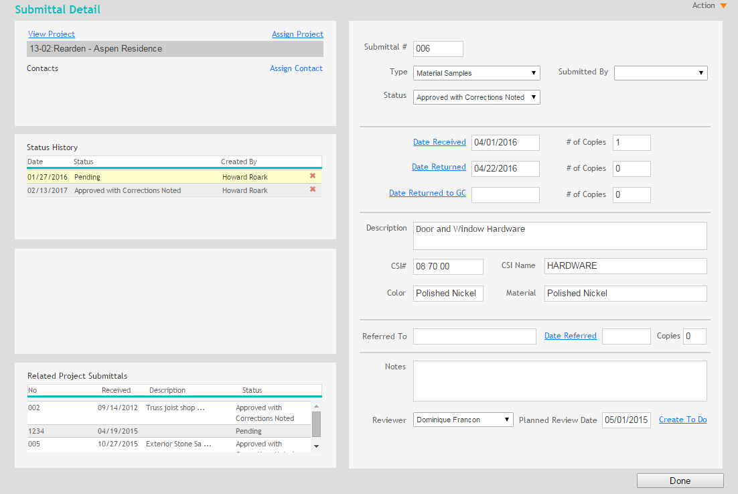Click the empty Date Referred field
Image resolution: width=738 pixels, height=494 pixels.
[626, 336]
